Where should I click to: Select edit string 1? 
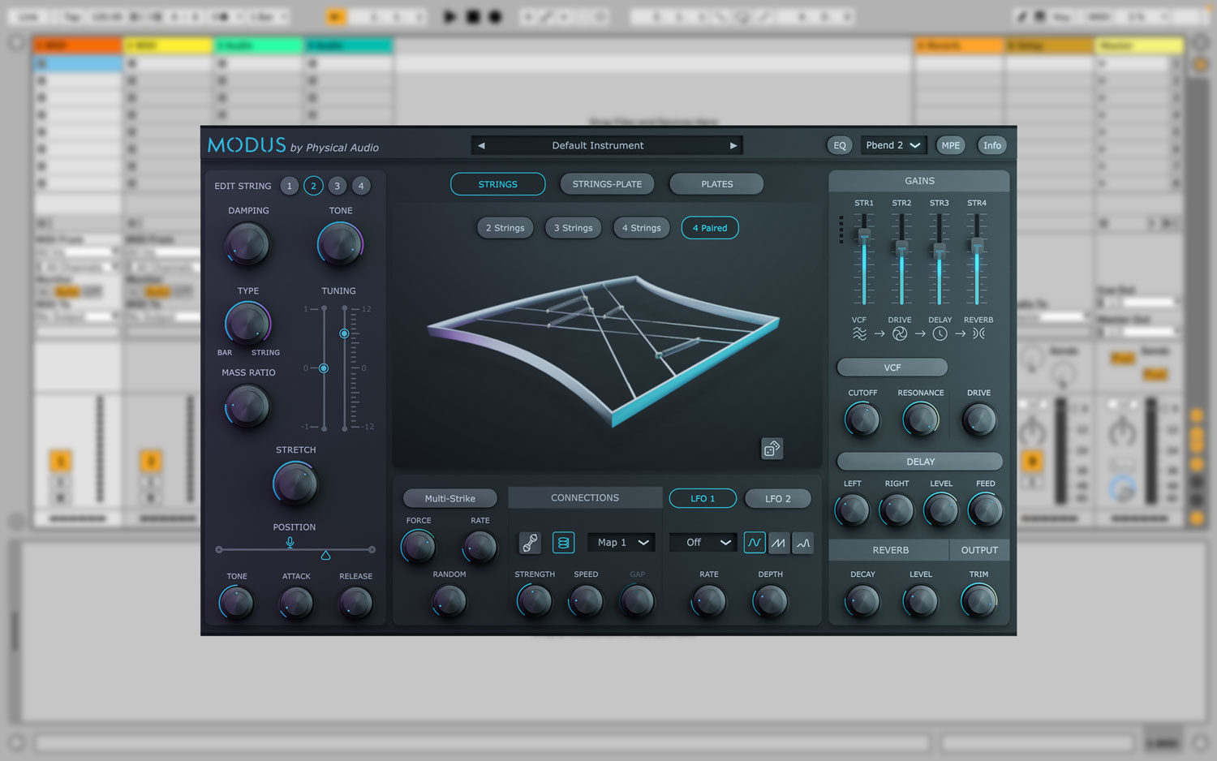(289, 186)
